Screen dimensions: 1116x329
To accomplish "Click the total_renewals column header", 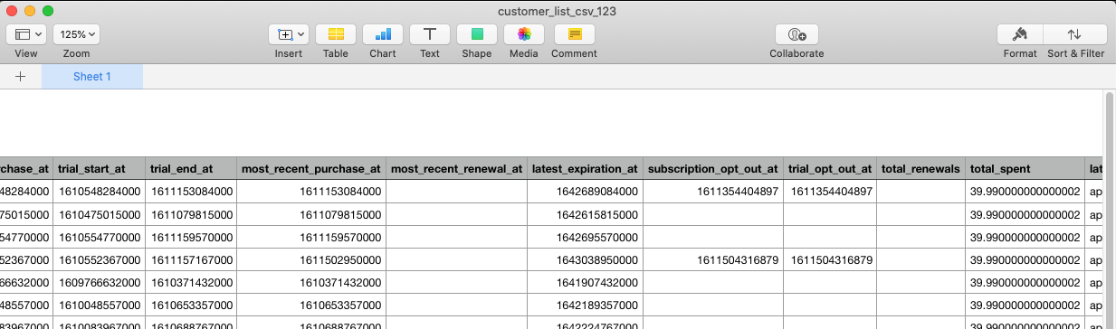I will click(x=921, y=168).
